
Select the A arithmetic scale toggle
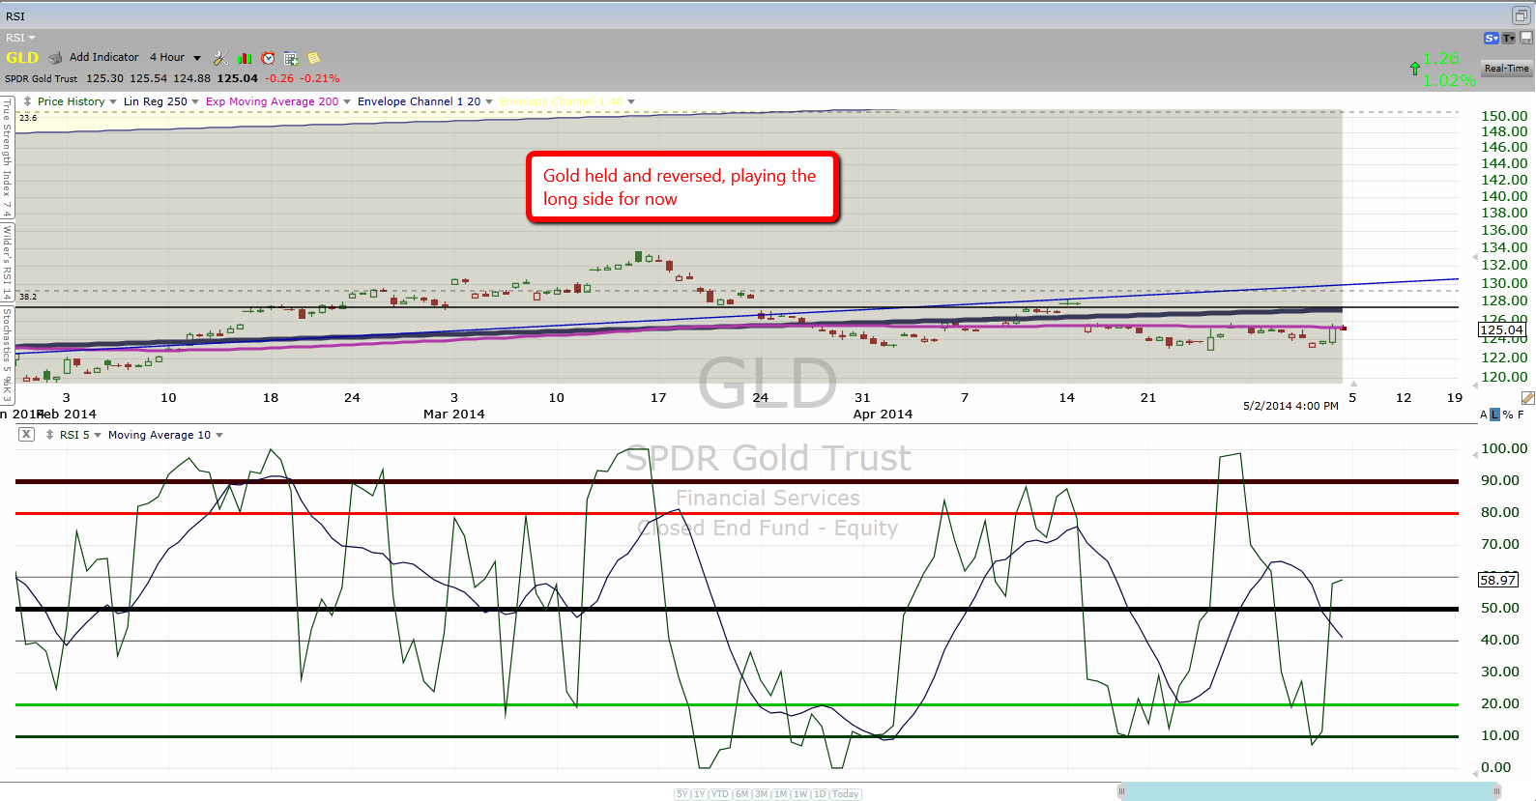click(x=1484, y=415)
